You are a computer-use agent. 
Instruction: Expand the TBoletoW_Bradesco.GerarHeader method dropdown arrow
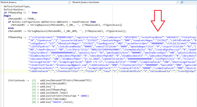coord(178,2)
